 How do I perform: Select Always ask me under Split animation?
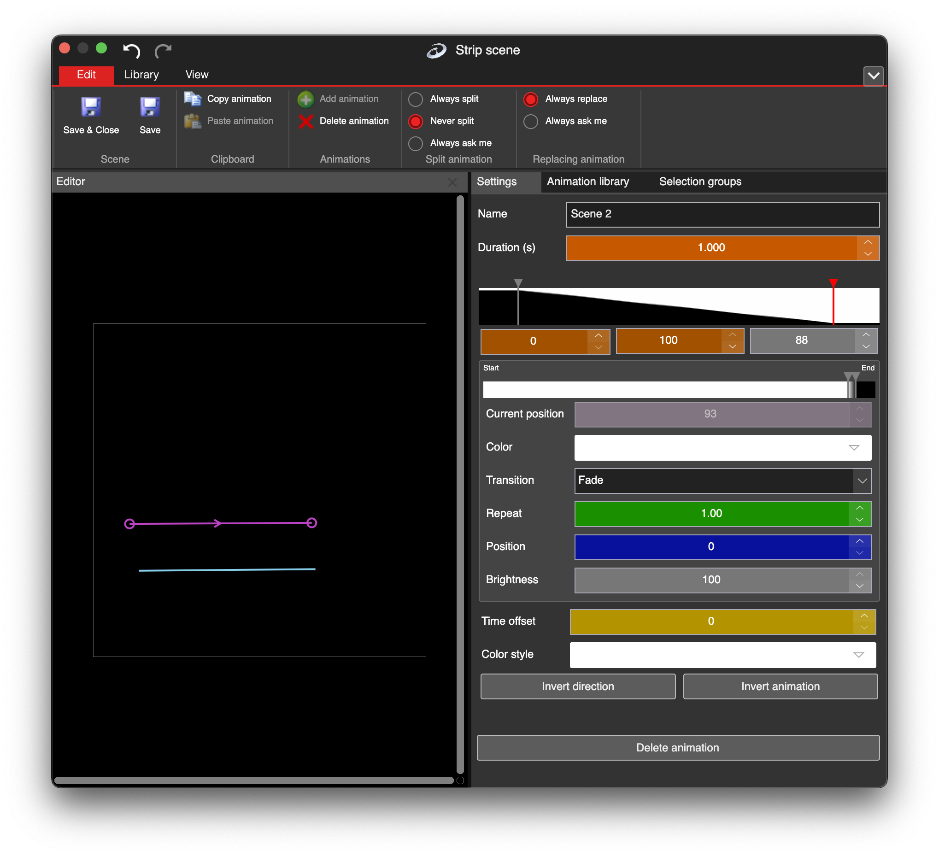tap(416, 143)
